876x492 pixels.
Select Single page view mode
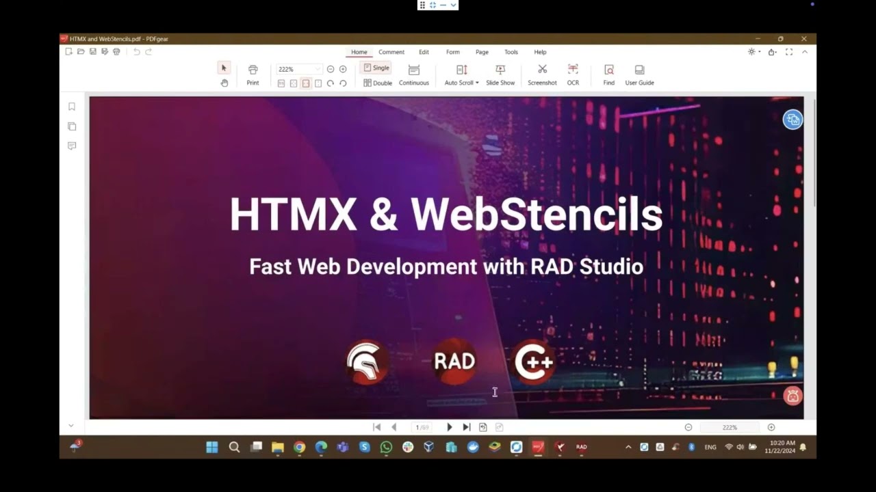point(376,68)
